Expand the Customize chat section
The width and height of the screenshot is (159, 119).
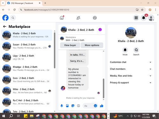pos(131,62)
